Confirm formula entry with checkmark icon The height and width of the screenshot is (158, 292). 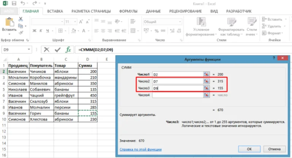[58, 50]
